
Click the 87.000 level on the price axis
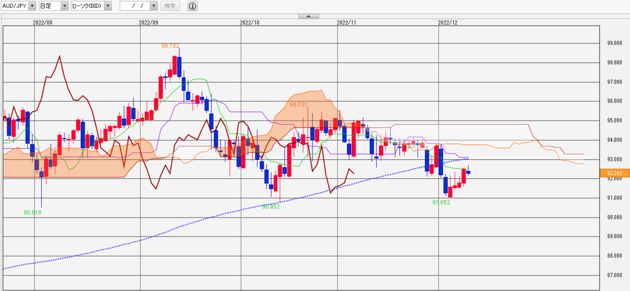(x=614, y=275)
